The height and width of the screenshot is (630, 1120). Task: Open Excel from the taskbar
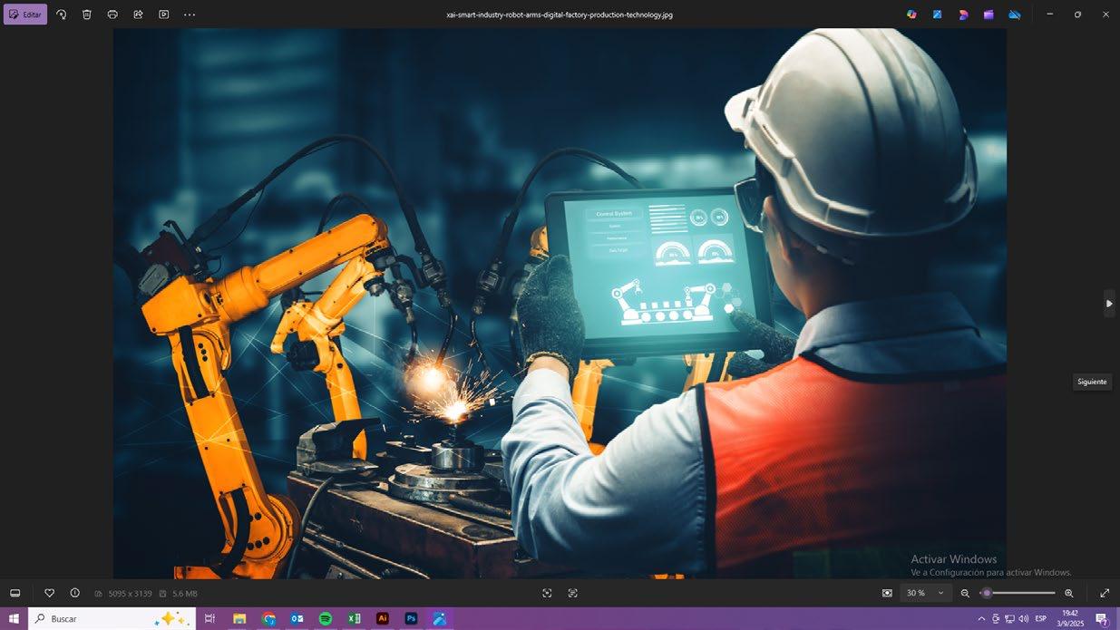point(355,618)
